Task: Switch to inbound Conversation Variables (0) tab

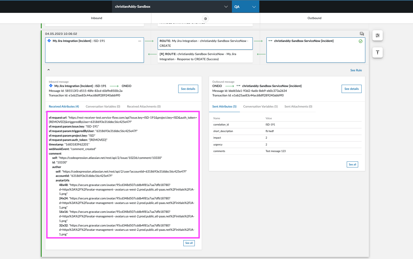Action: pos(103,106)
